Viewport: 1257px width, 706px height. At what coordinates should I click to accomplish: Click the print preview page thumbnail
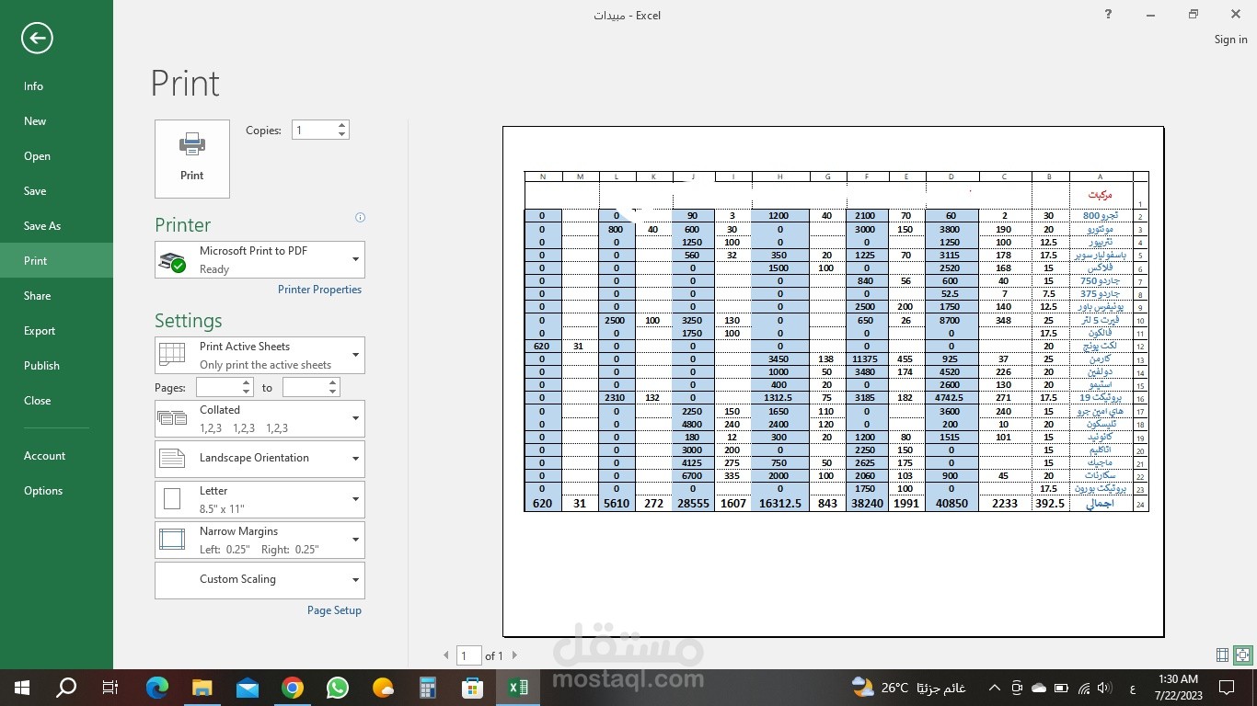coord(833,381)
